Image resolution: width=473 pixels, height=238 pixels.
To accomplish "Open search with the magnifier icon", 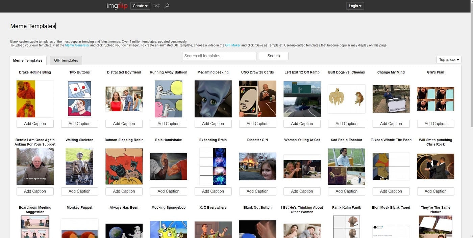I will pos(167,6).
